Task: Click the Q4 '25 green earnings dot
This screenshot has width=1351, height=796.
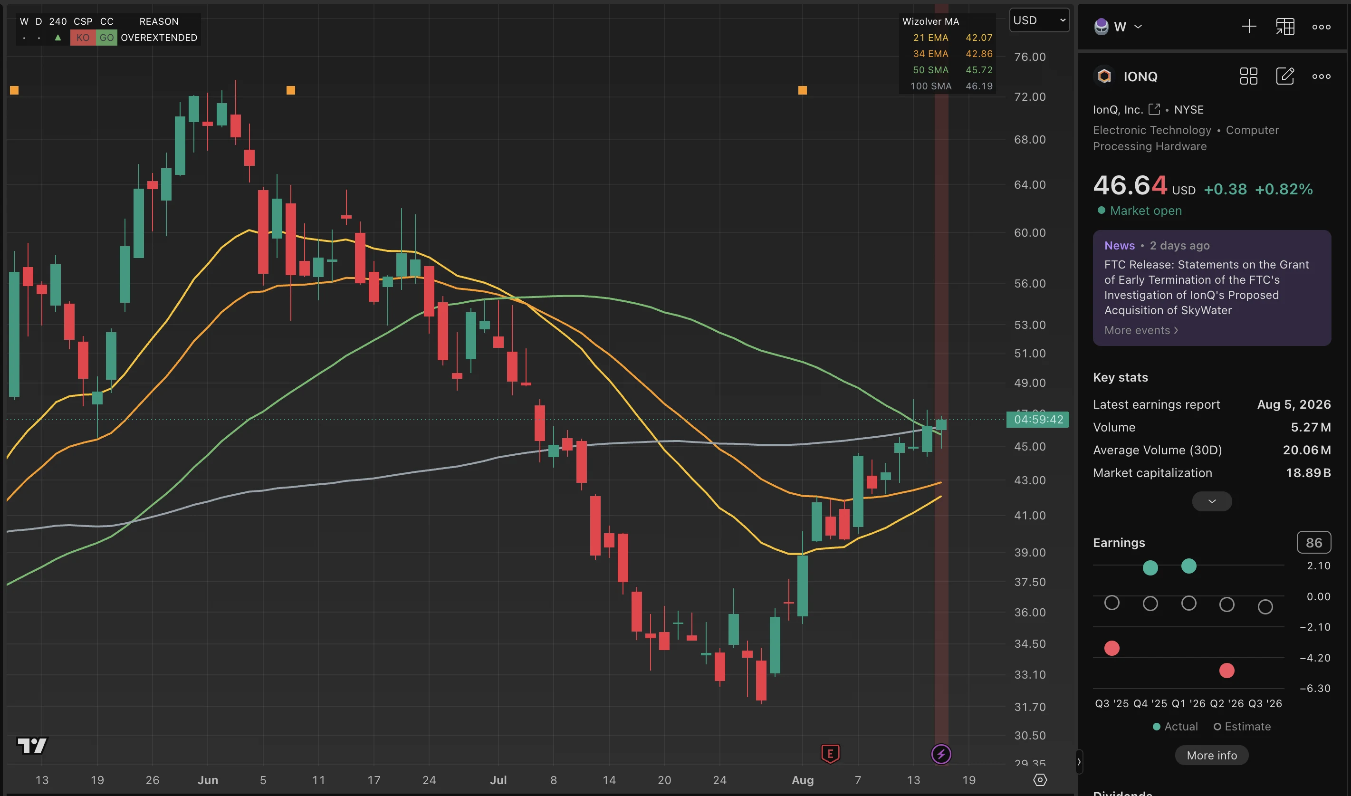Action: (1150, 567)
